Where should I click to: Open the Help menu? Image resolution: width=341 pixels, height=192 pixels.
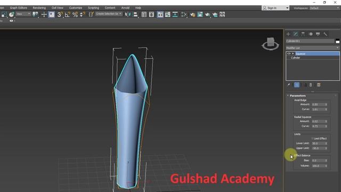[138, 8]
